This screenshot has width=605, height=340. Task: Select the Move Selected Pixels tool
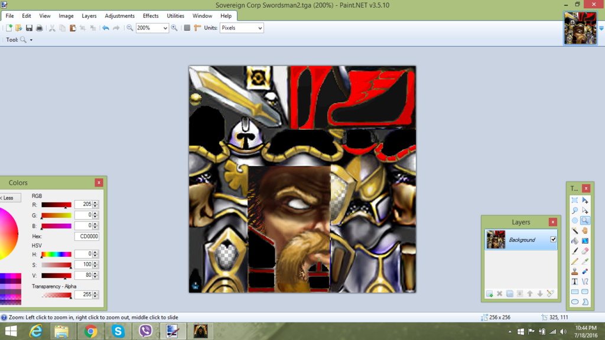coord(585,201)
